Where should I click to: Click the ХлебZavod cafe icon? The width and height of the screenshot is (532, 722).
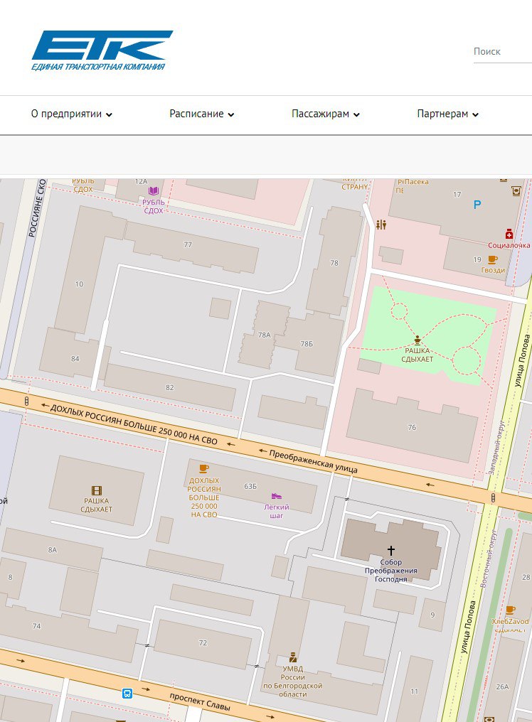pos(510,610)
